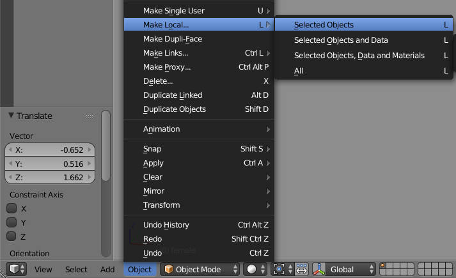Choose Make Dupli-Face

click(x=199, y=38)
